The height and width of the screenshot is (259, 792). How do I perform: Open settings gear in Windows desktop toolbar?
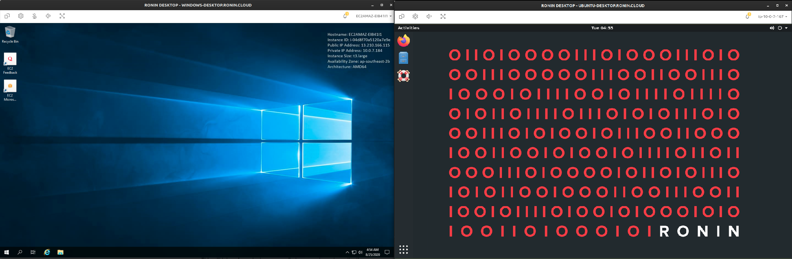[21, 16]
